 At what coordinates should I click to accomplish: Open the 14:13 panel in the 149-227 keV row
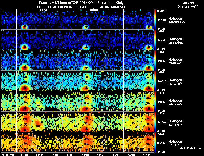click(24, 19)
